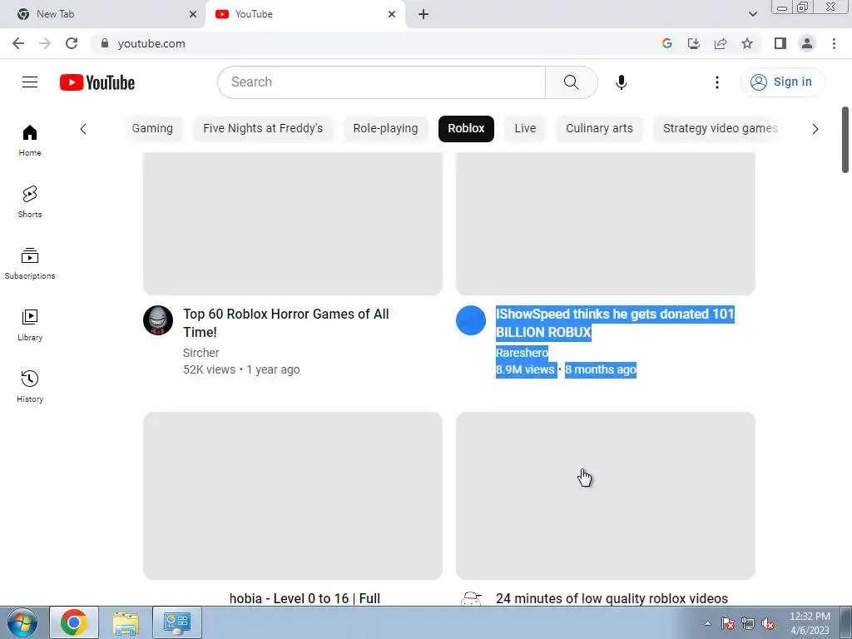Select the Live chip
The image size is (852, 639).
[x=525, y=129]
